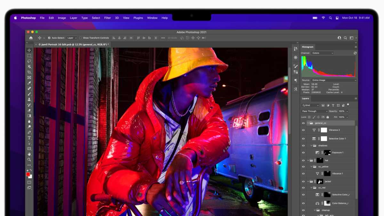The image size is (384, 216).
Task: Click the Exposure 1 layer mask thumbnail
Action: (327, 153)
